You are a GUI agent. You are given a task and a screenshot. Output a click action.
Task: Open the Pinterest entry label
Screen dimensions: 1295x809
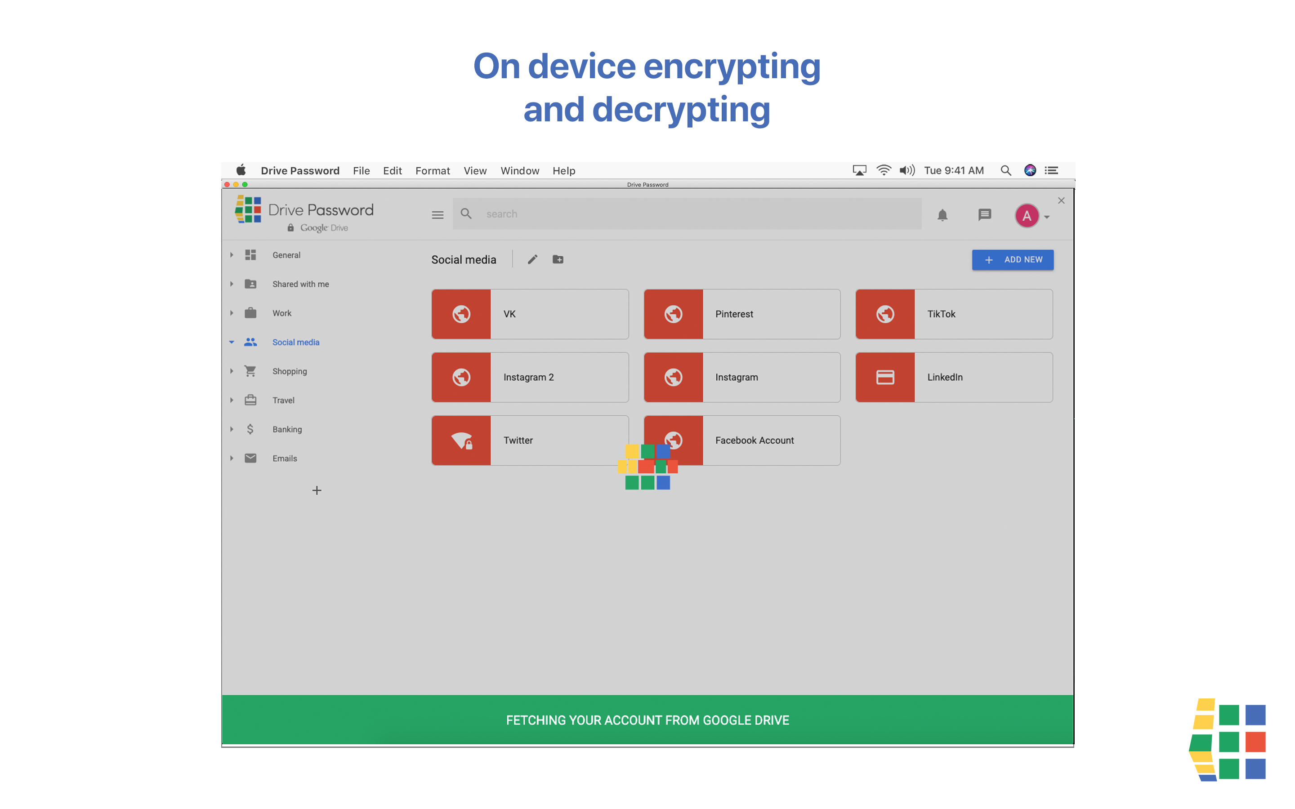734,314
